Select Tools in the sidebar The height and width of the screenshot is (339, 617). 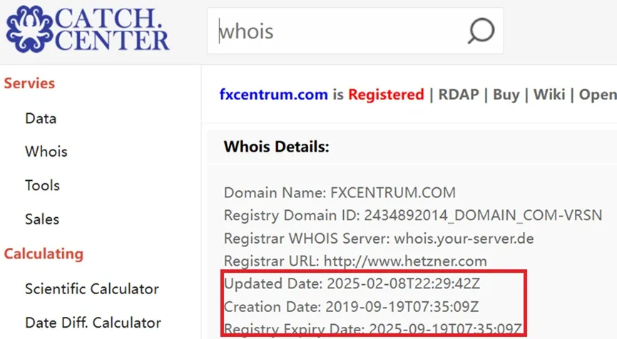pos(43,185)
